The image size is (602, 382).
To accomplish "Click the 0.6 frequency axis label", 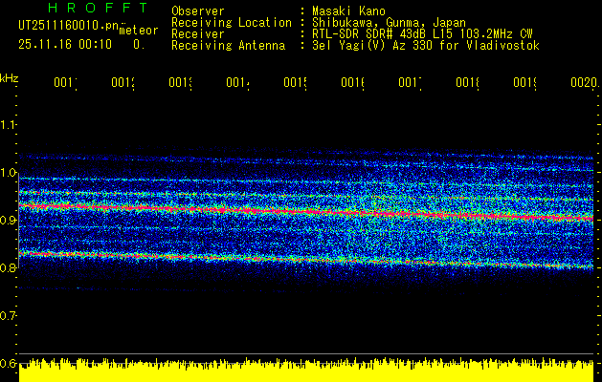I will [9, 364].
